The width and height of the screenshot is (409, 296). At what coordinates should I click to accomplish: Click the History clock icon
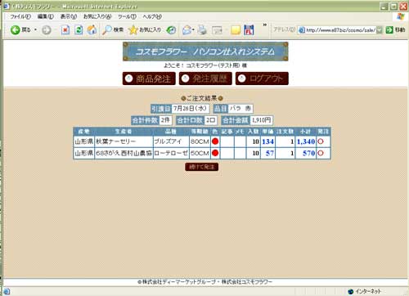point(171,30)
